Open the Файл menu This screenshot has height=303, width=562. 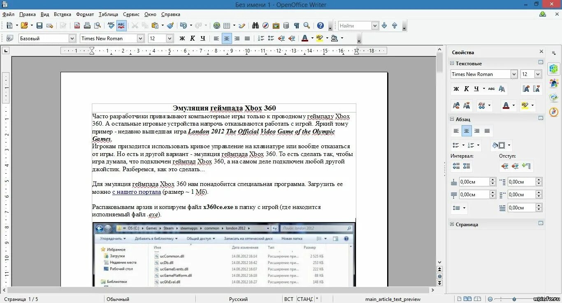coord(8,14)
